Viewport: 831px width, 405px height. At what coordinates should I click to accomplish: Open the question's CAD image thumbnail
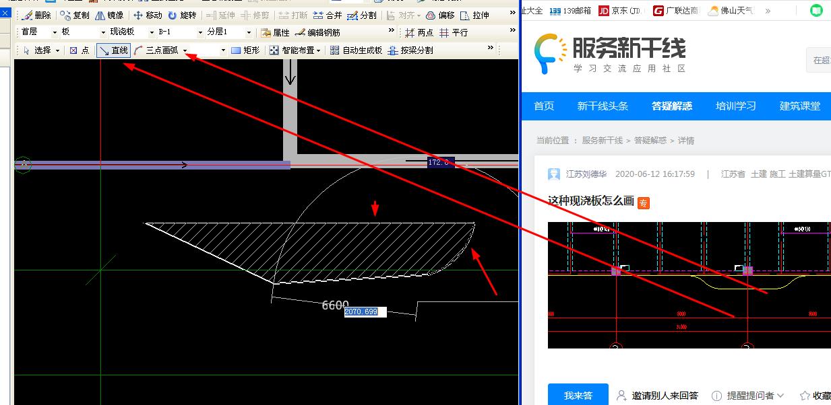(689, 285)
